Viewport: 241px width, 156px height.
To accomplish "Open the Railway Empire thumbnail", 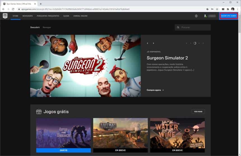I will point(121,133).
